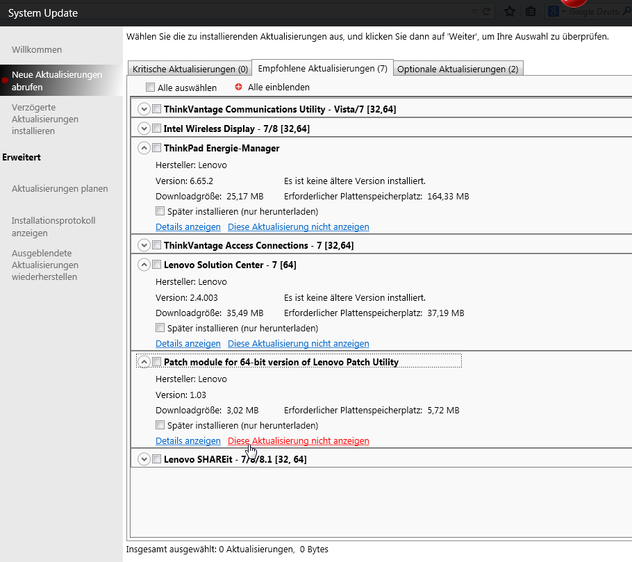The width and height of the screenshot is (632, 562).
Task: Click the red plus icon beside Alle einblenden
Action: tap(238, 87)
